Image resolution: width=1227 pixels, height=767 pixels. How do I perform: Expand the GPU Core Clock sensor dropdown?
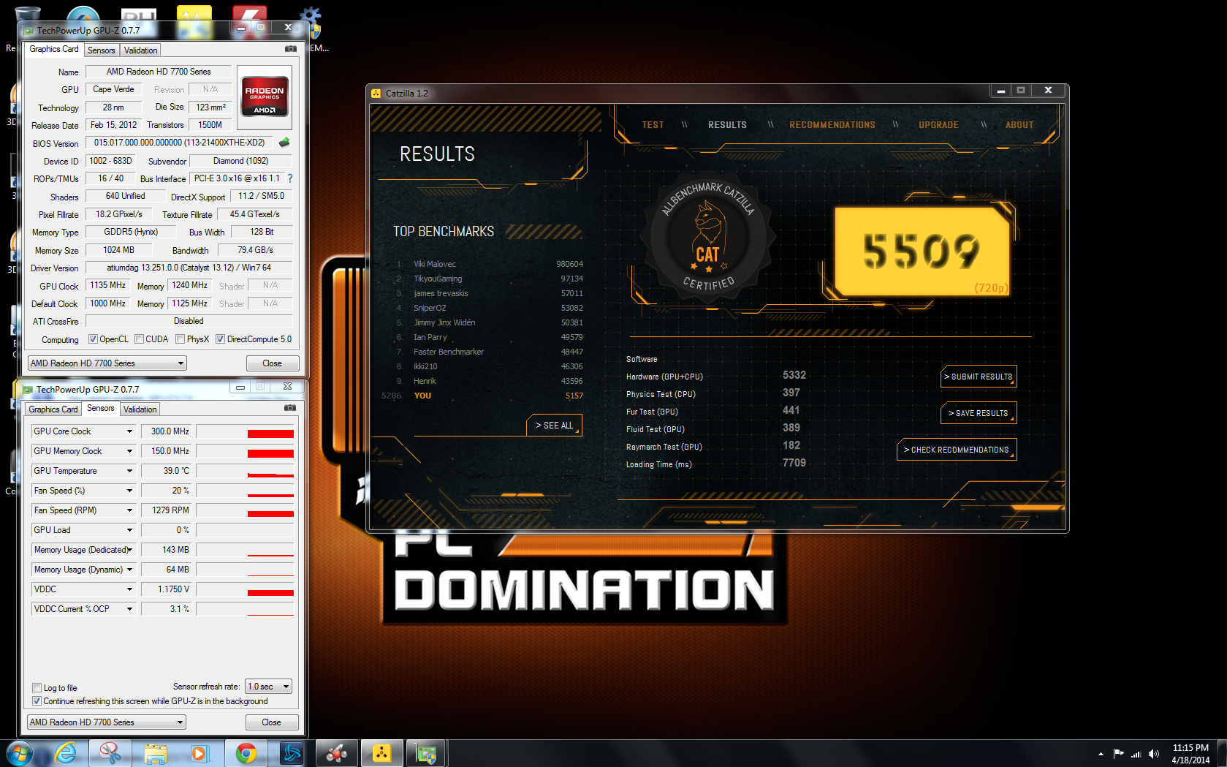tap(129, 431)
